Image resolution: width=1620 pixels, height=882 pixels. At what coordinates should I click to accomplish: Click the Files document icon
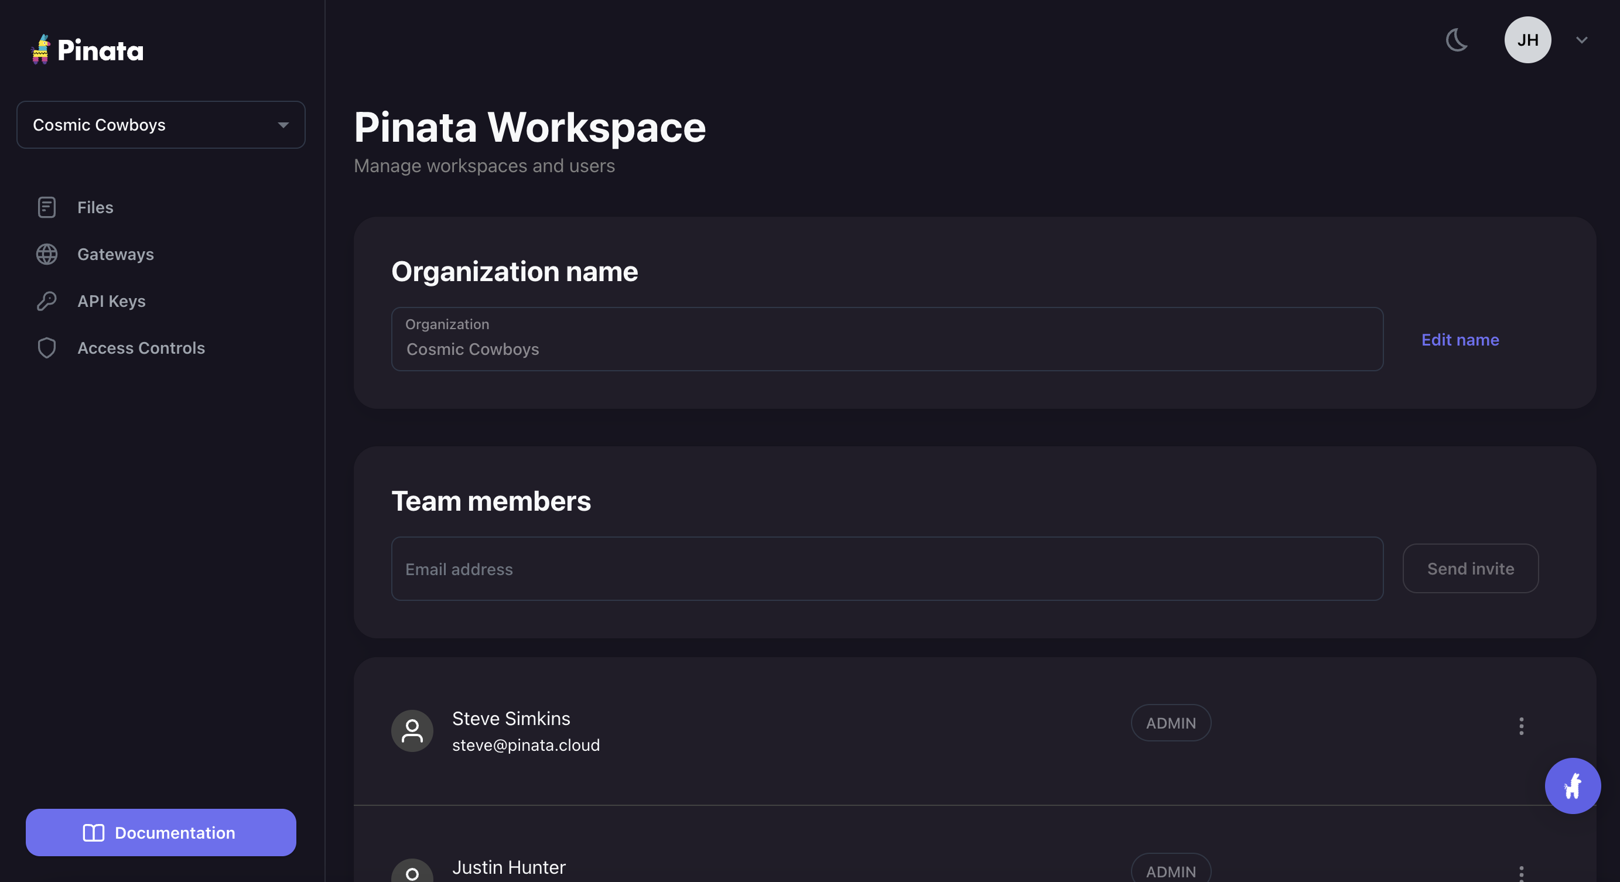(x=46, y=207)
